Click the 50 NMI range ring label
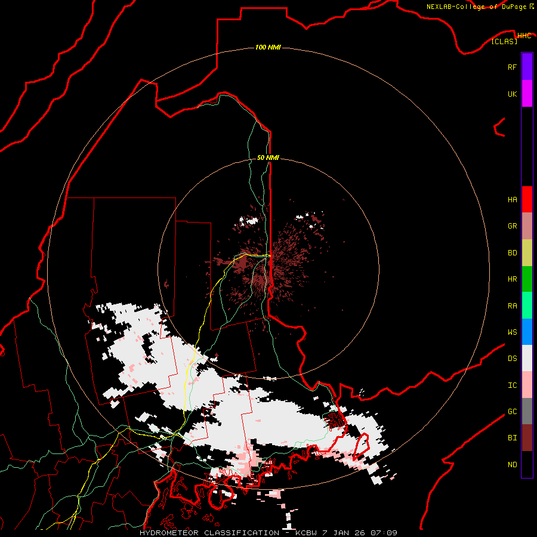Viewport: 537px width, 537px height. point(268,158)
